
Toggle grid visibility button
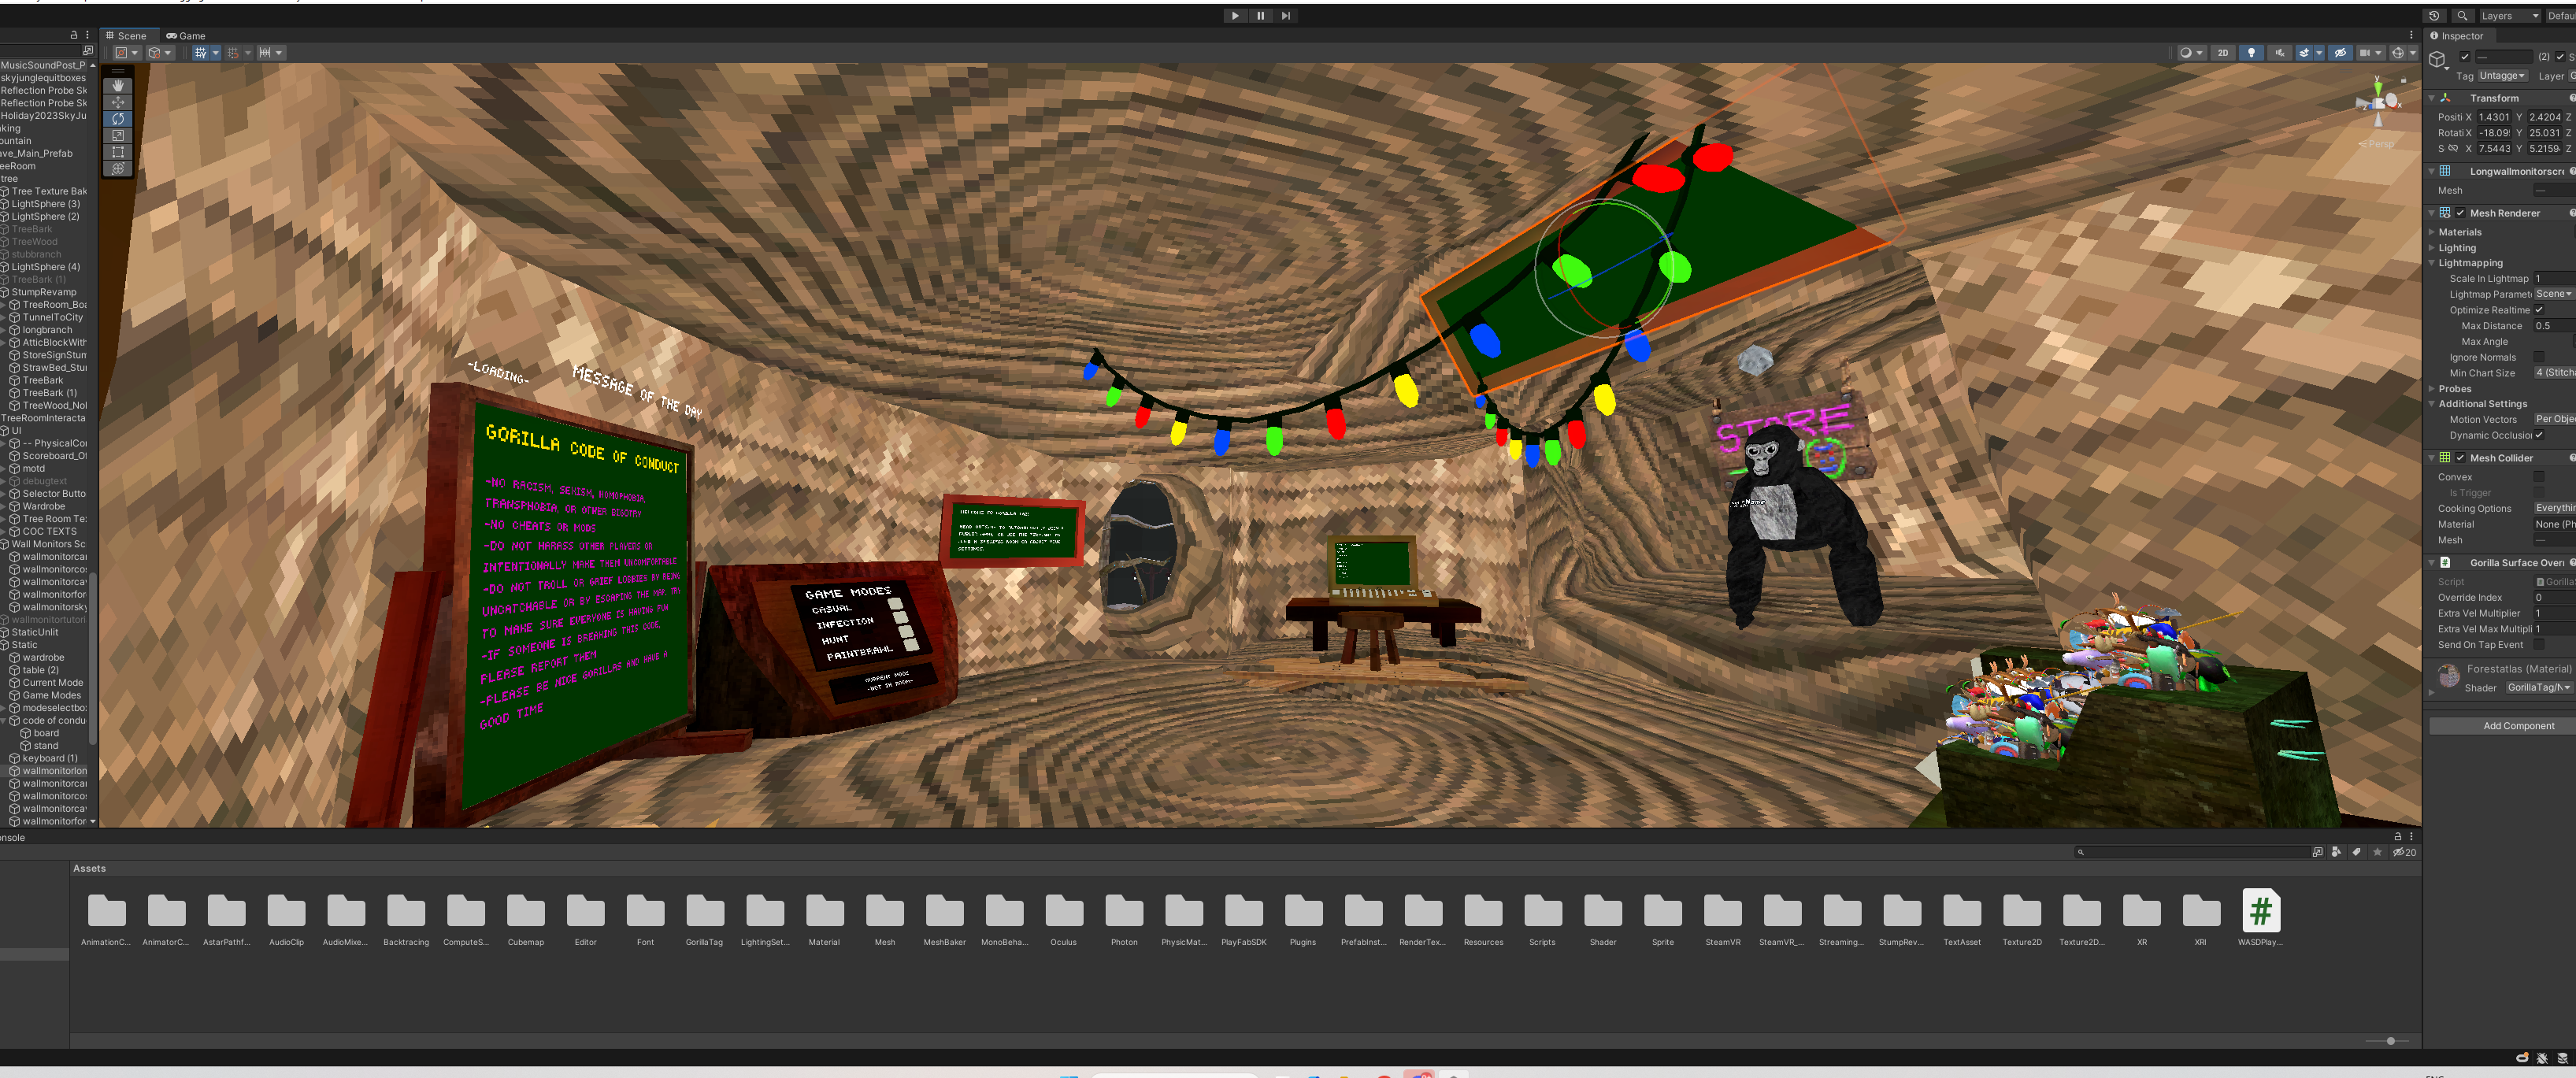coord(201,53)
